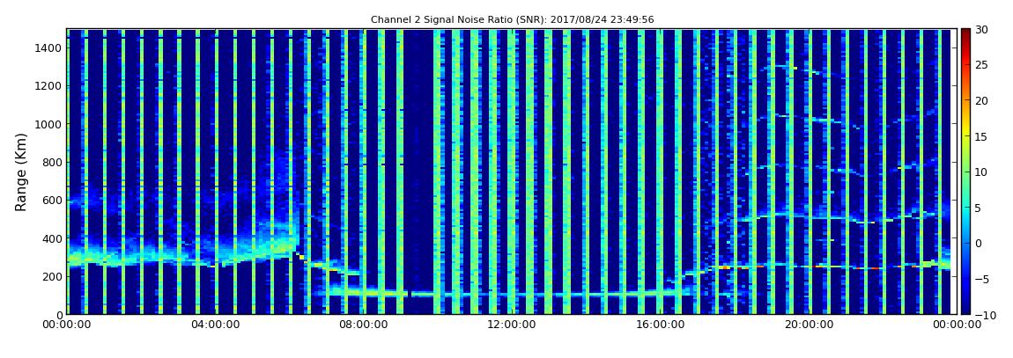Click the 1400 tick label on the range axis

[x=48, y=47]
